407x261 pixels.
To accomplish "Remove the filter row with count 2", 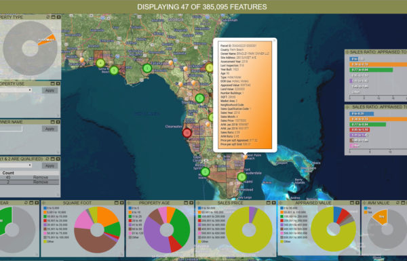I will coord(41,182).
